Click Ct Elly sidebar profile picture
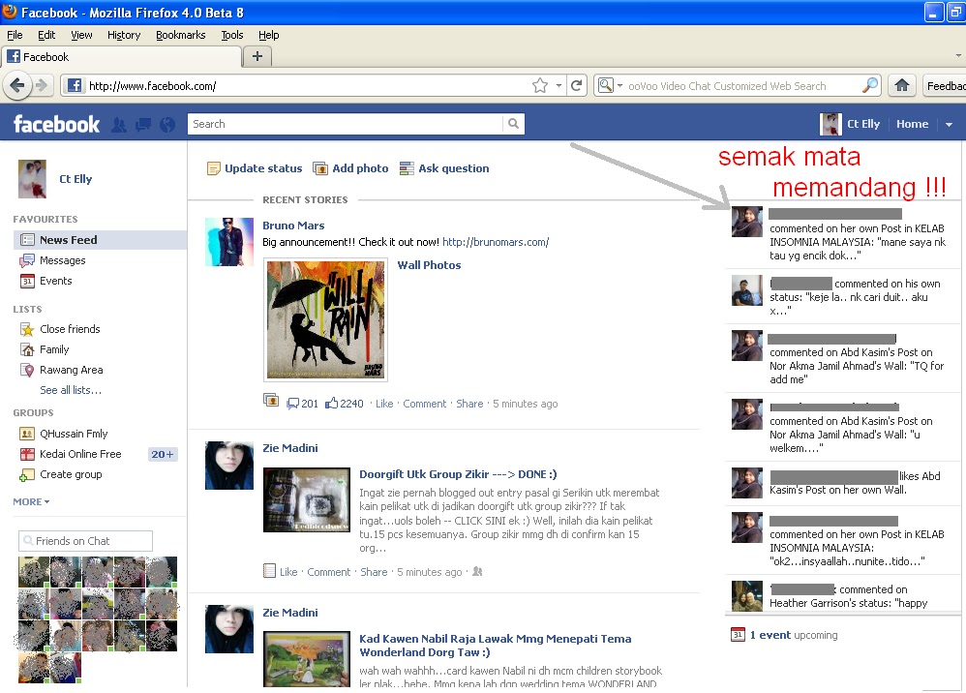Viewport: 966px width, 693px height. [x=33, y=179]
